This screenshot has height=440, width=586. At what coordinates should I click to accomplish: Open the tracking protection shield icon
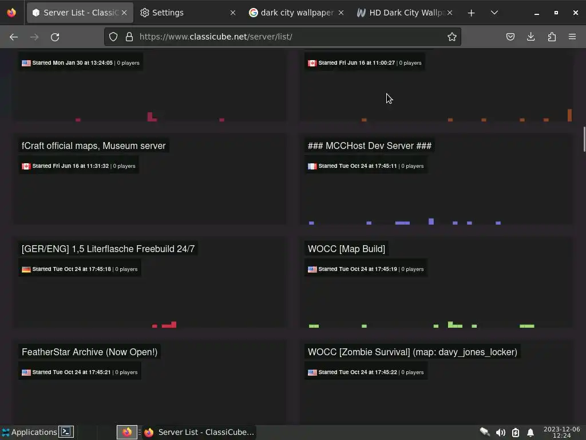point(113,37)
